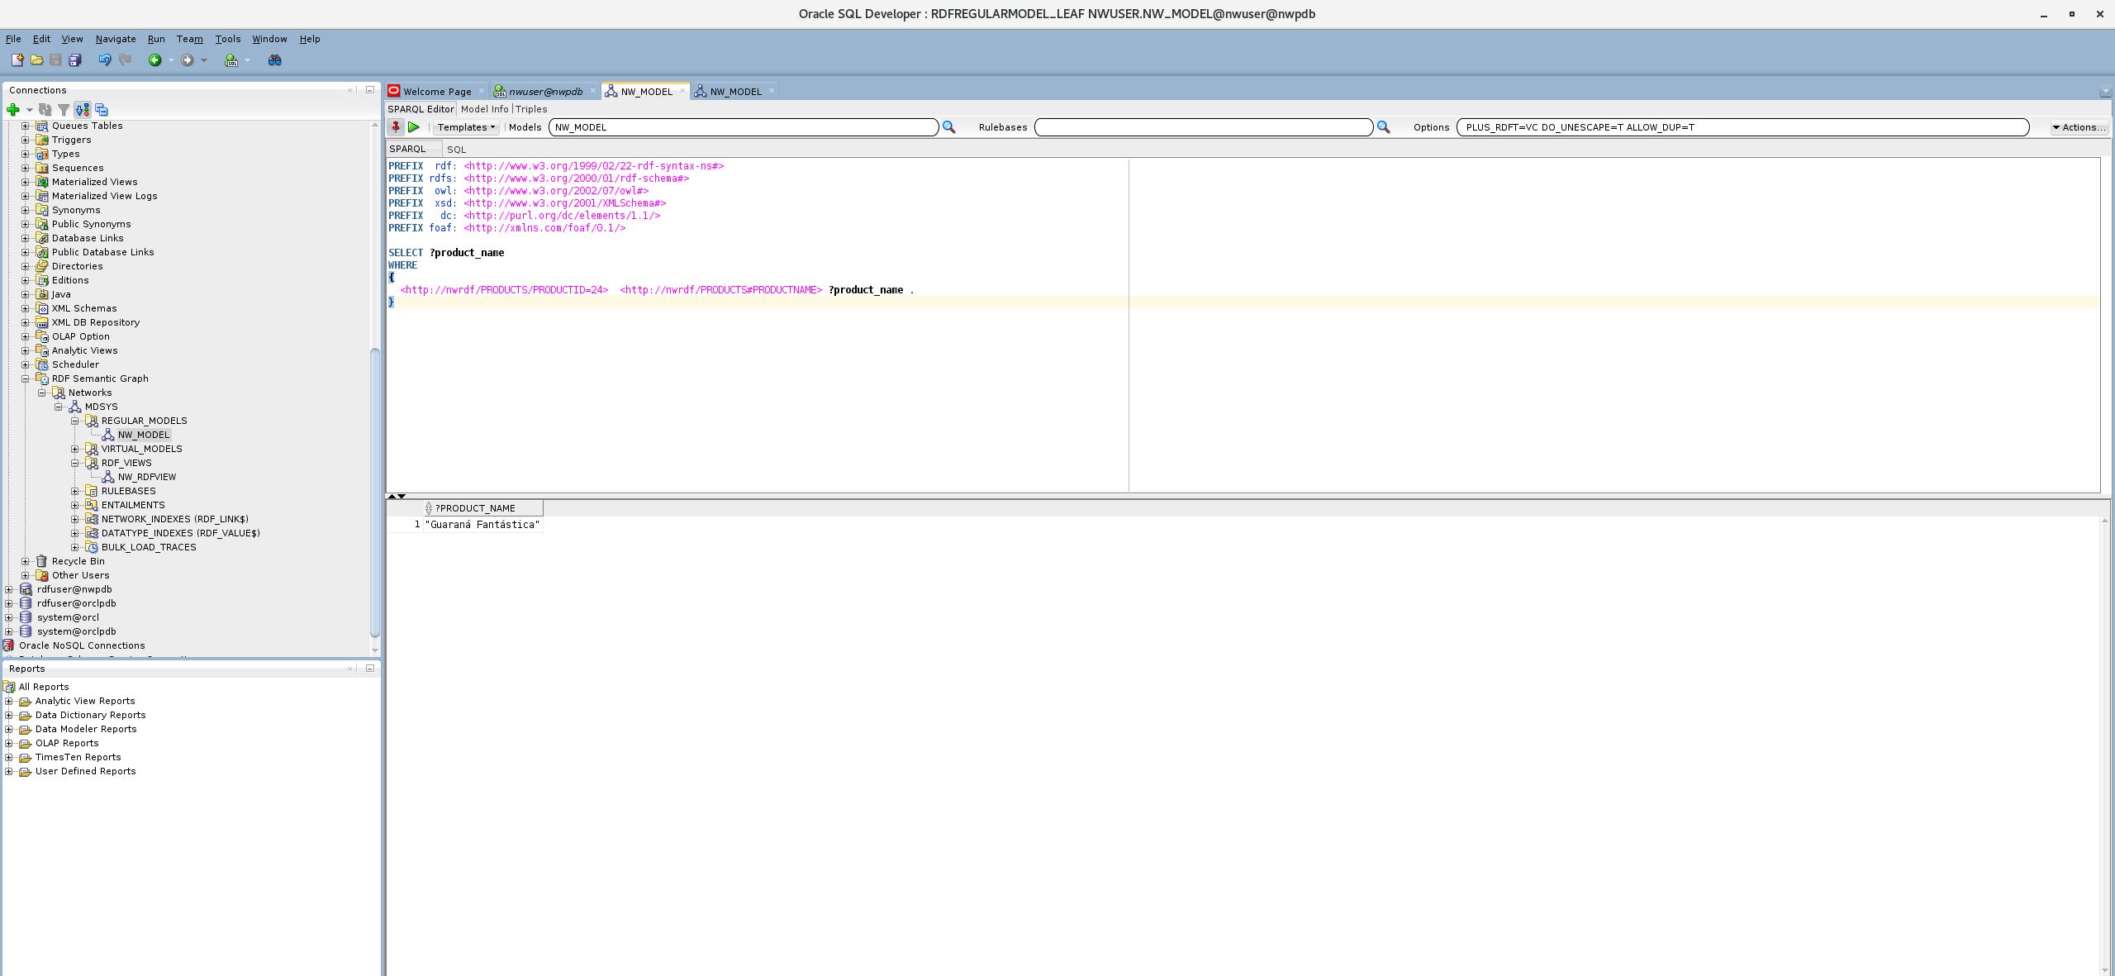Click the Actions button

[x=2080, y=127]
